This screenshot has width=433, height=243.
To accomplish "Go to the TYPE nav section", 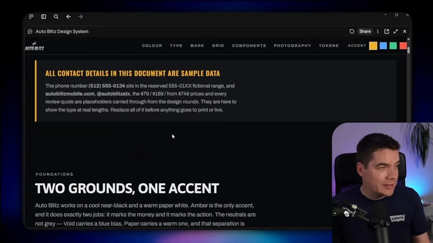I will pyautogui.click(x=176, y=46).
